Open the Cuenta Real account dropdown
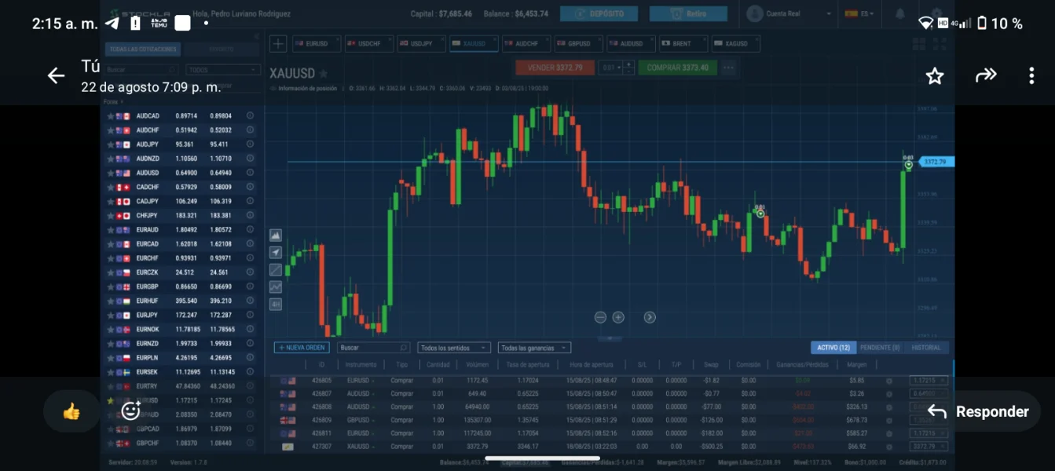Viewport: 1055px width, 471px height. pyautogui.click(x=789, y=14)
